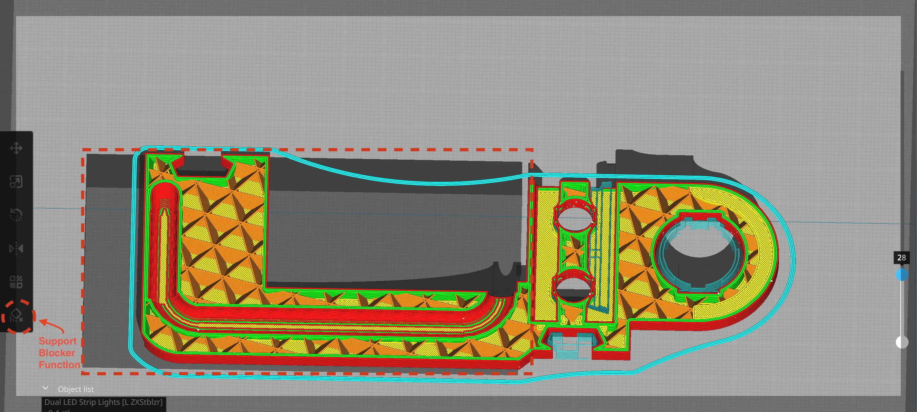Click the upper grey layer slider track
Screen dimensions: 917x412
click(x=902, y=160)
